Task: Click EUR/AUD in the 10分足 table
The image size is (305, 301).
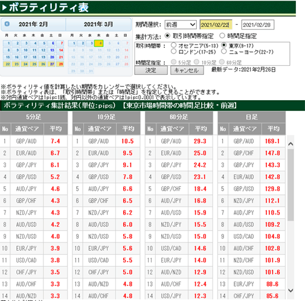Action: coord(98,153)
